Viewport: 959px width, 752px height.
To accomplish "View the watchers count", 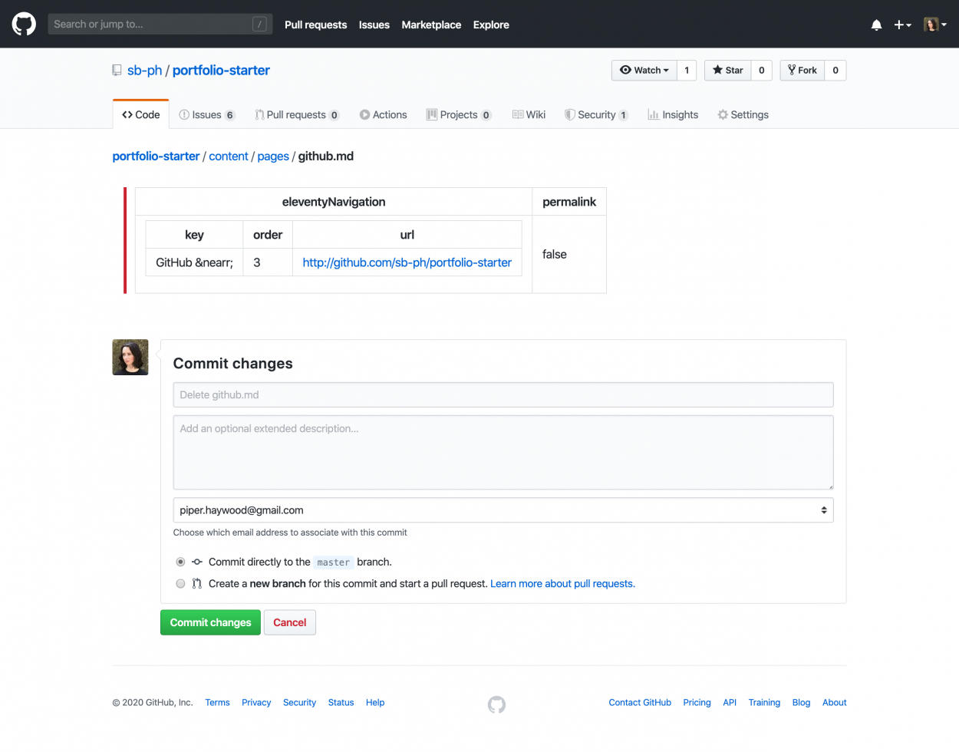I will click(x=687, y=70).
